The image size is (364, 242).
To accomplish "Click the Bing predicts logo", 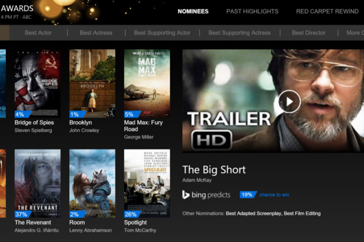I will pyautogui.click(x=207, y=195).
